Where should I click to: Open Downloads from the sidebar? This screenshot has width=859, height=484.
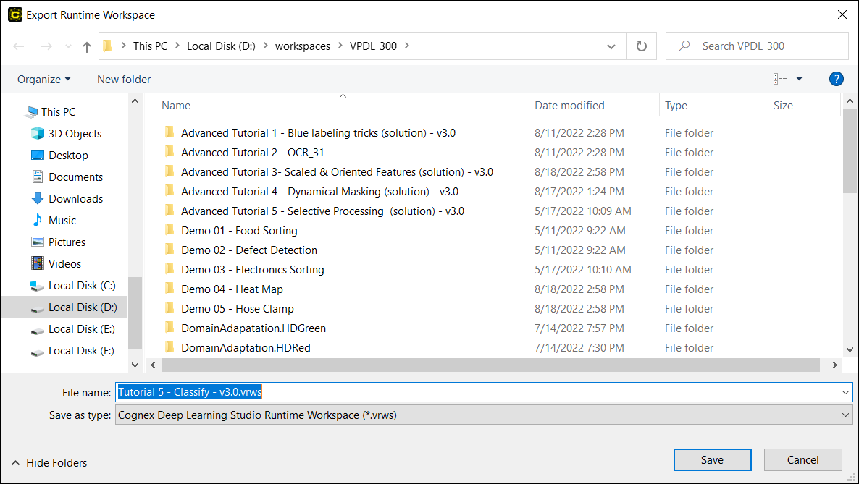coord(75,199)
